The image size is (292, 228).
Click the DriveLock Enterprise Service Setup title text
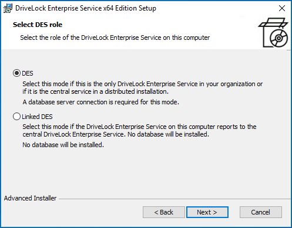(x=86, y=8)
